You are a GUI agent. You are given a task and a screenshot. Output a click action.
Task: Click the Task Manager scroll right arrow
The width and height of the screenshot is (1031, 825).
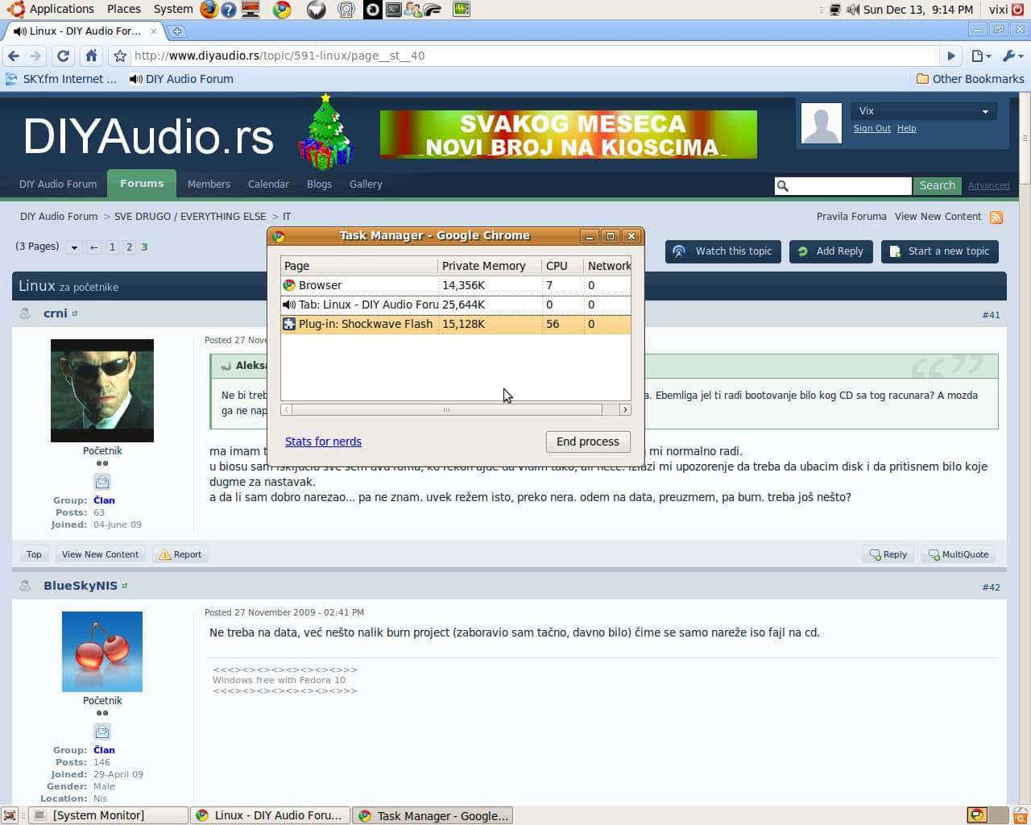pos(625,410)
